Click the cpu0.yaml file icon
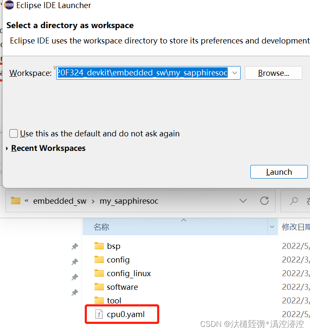Viewport: 310px width, 332px height. click(x=99, y=314)
